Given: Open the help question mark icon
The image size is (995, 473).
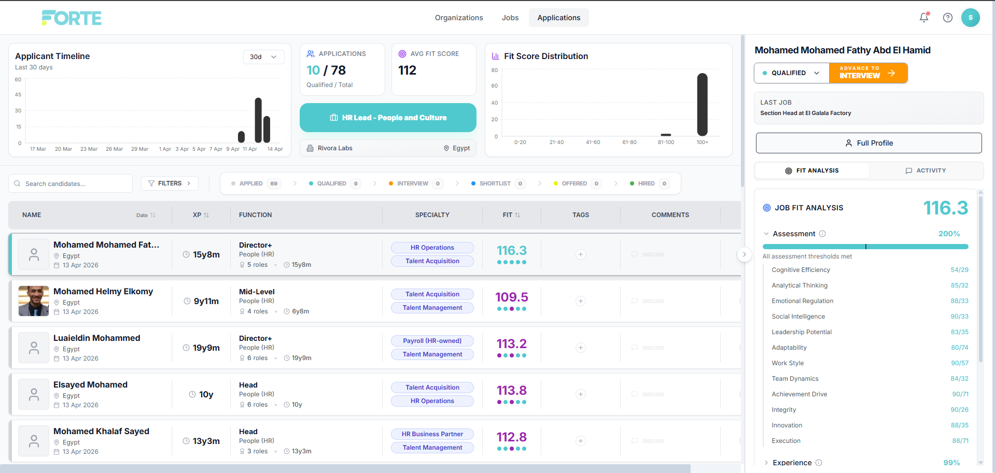Looking at the screenshot, I should pyautogui.click(x=948, y=18).
